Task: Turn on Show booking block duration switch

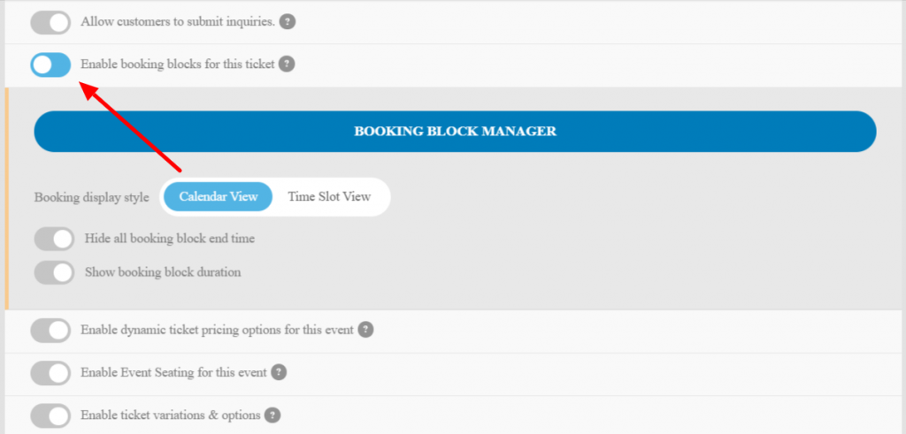Action: 54,272
